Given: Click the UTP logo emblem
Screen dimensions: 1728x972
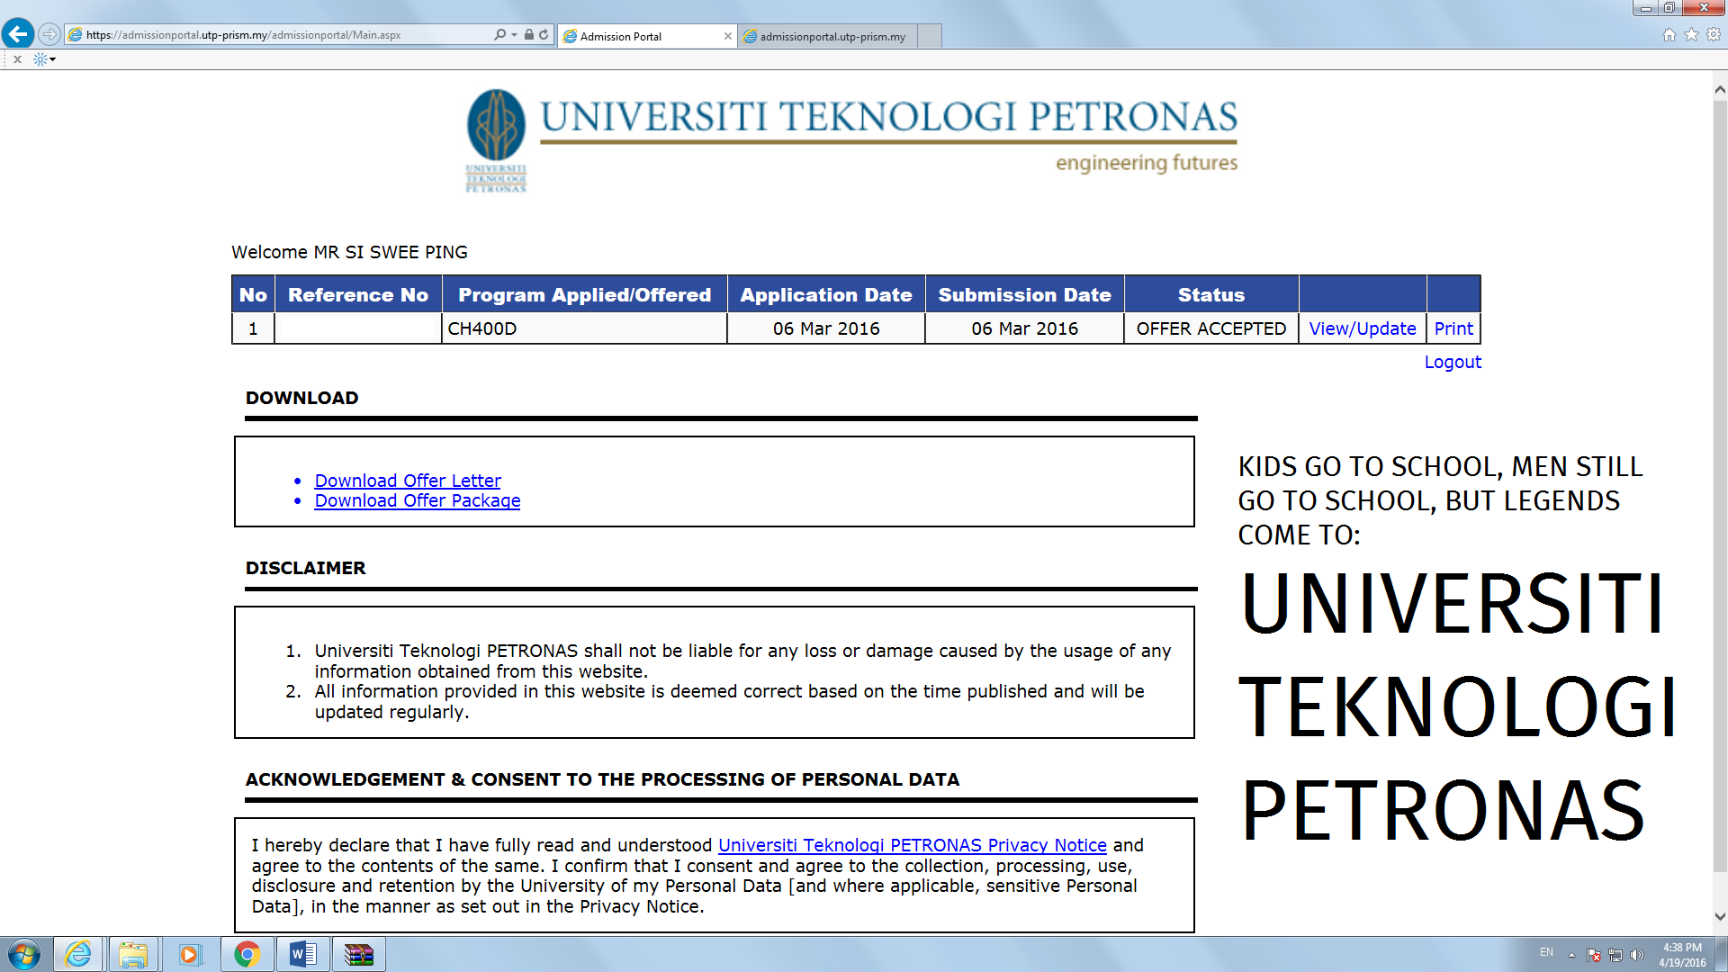Looking at the screenshot, I should (496, 139).
